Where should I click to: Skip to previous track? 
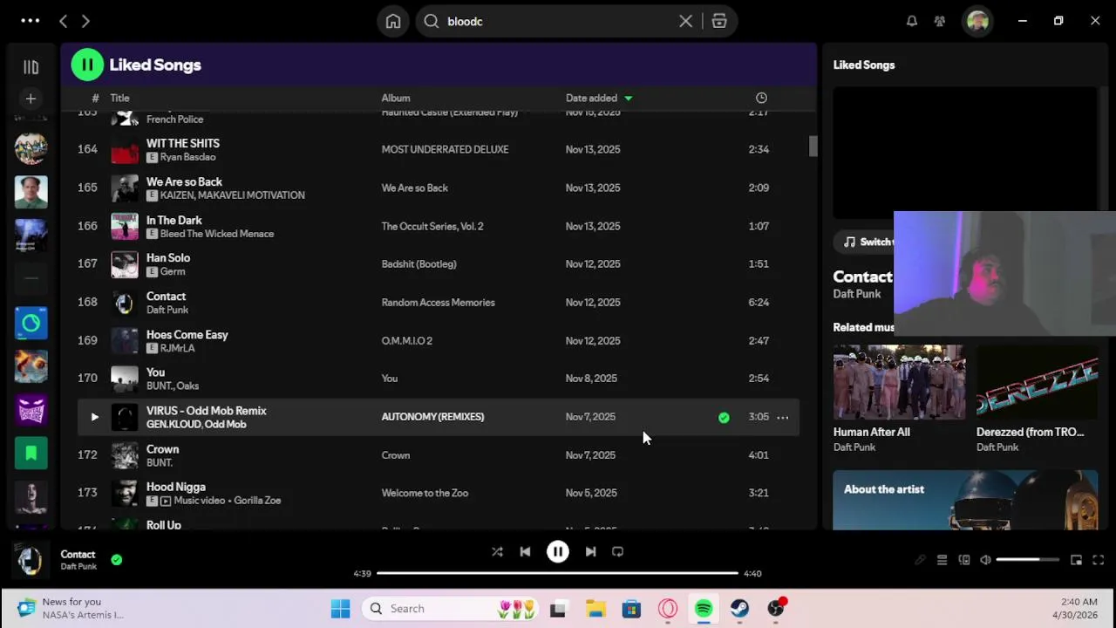pyautogui.click(x=525, y=551)
